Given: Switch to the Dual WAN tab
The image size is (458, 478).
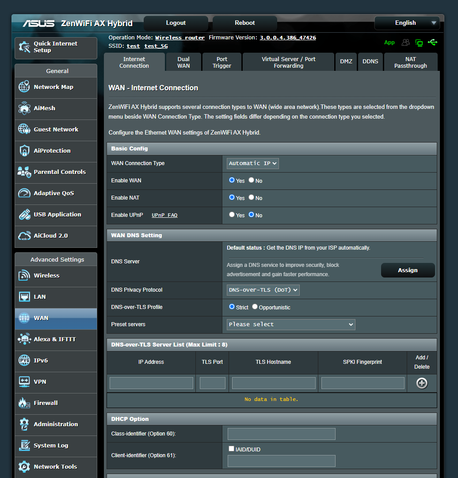Looking at the screenshot, I should pyautogui.click(x=183, y=62).
